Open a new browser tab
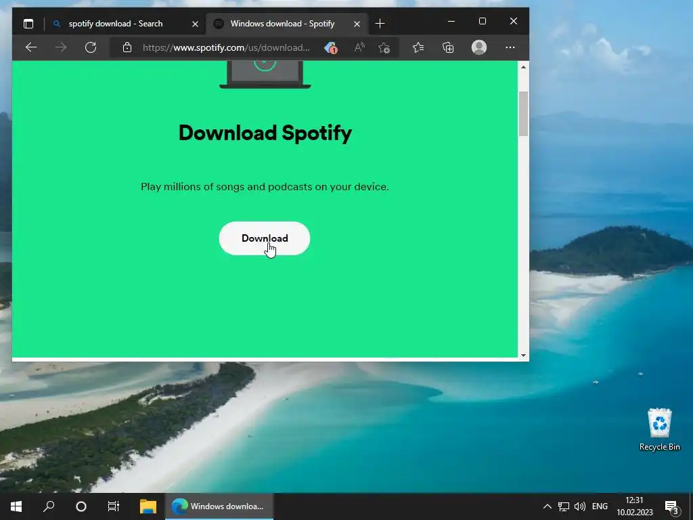The height and width of the screenshot is (520, 693). point(380,24)
